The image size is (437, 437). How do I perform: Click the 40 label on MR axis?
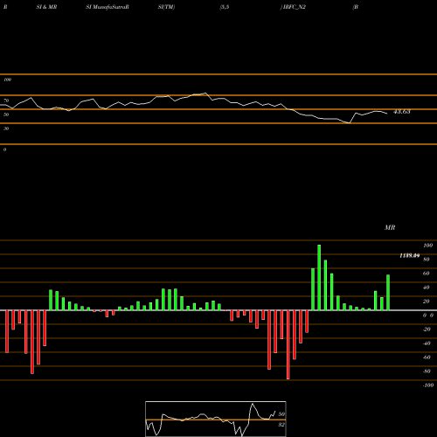click(427, 288)
